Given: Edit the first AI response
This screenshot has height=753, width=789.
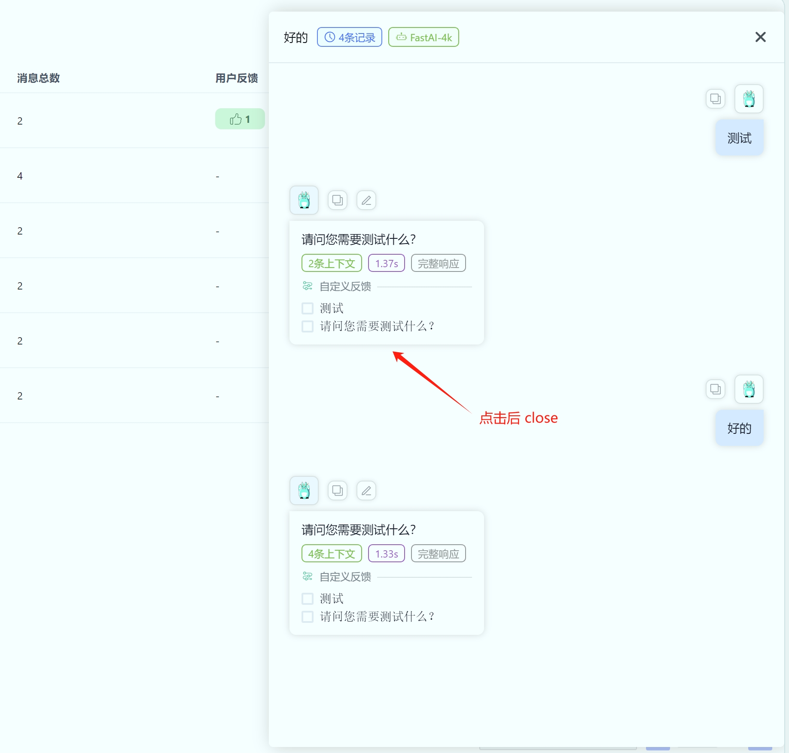Looking at the screenshot, I should pos(366,200).
